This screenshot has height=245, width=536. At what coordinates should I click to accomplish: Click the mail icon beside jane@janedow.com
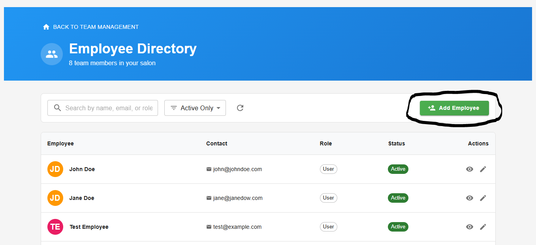tap(209, 198)
